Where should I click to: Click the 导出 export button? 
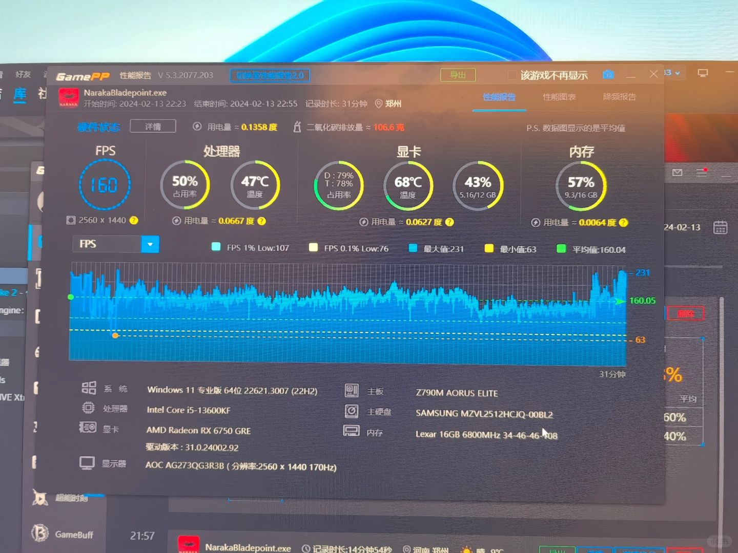point(458,75)
